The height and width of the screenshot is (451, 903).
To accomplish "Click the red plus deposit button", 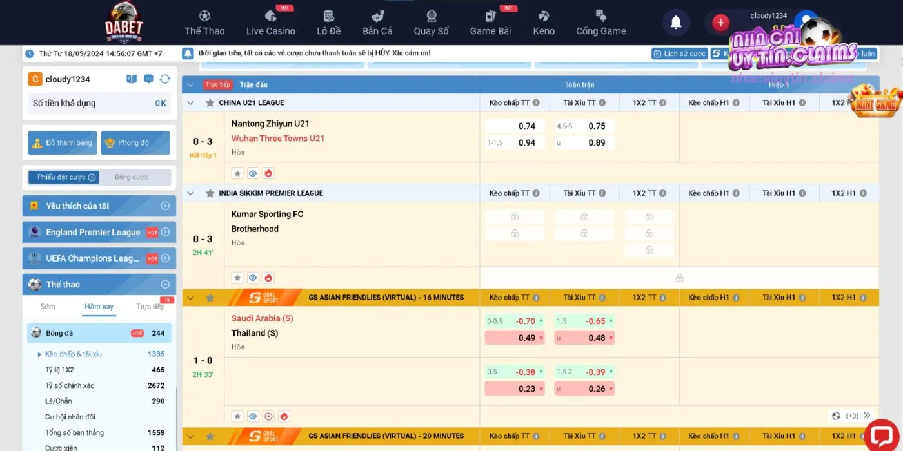I will 720,23.
